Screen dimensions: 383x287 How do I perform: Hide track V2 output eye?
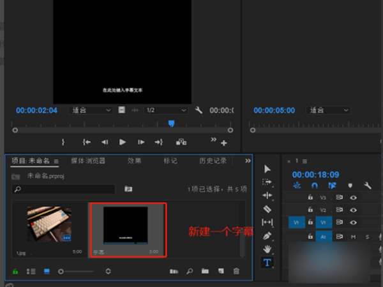(x=353, y=210)
